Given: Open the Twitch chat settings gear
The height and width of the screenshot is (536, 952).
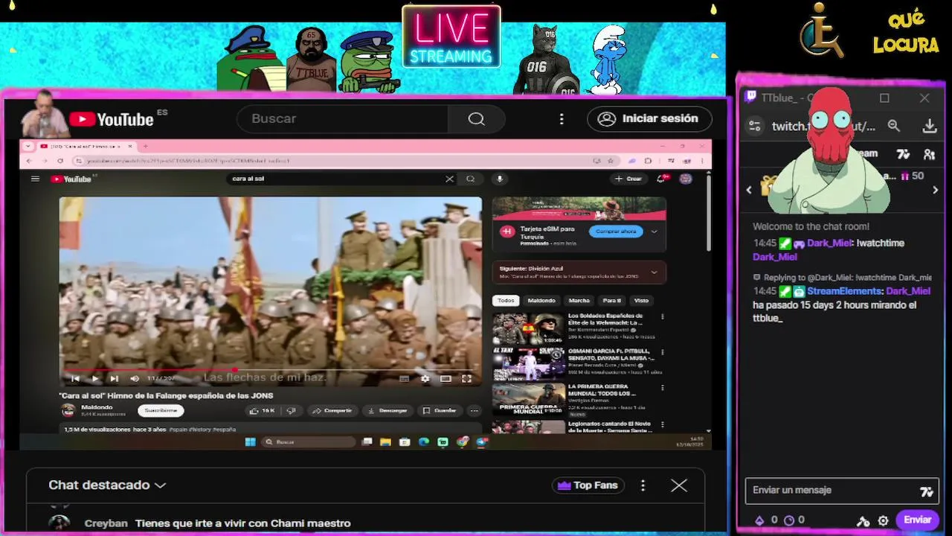Looking at the screenshot, I should 883,521.
